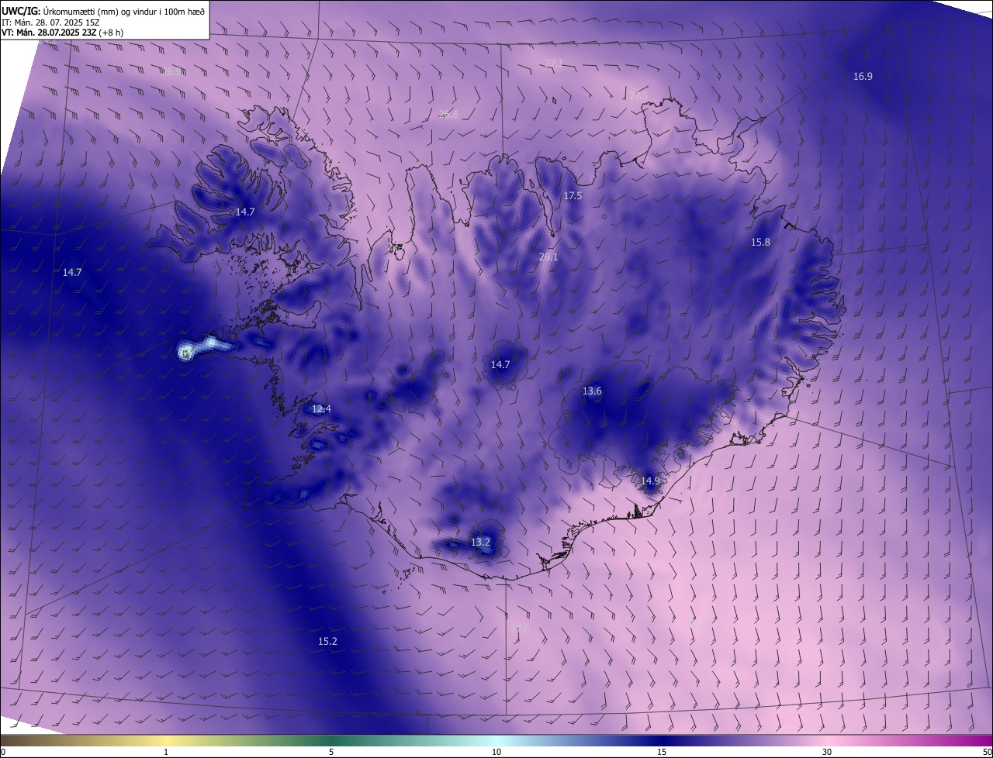Click the '10' tick label on the scale
The height and width of the screenshot is (758, 993).
pyautogui.click(x=496, y=752)
